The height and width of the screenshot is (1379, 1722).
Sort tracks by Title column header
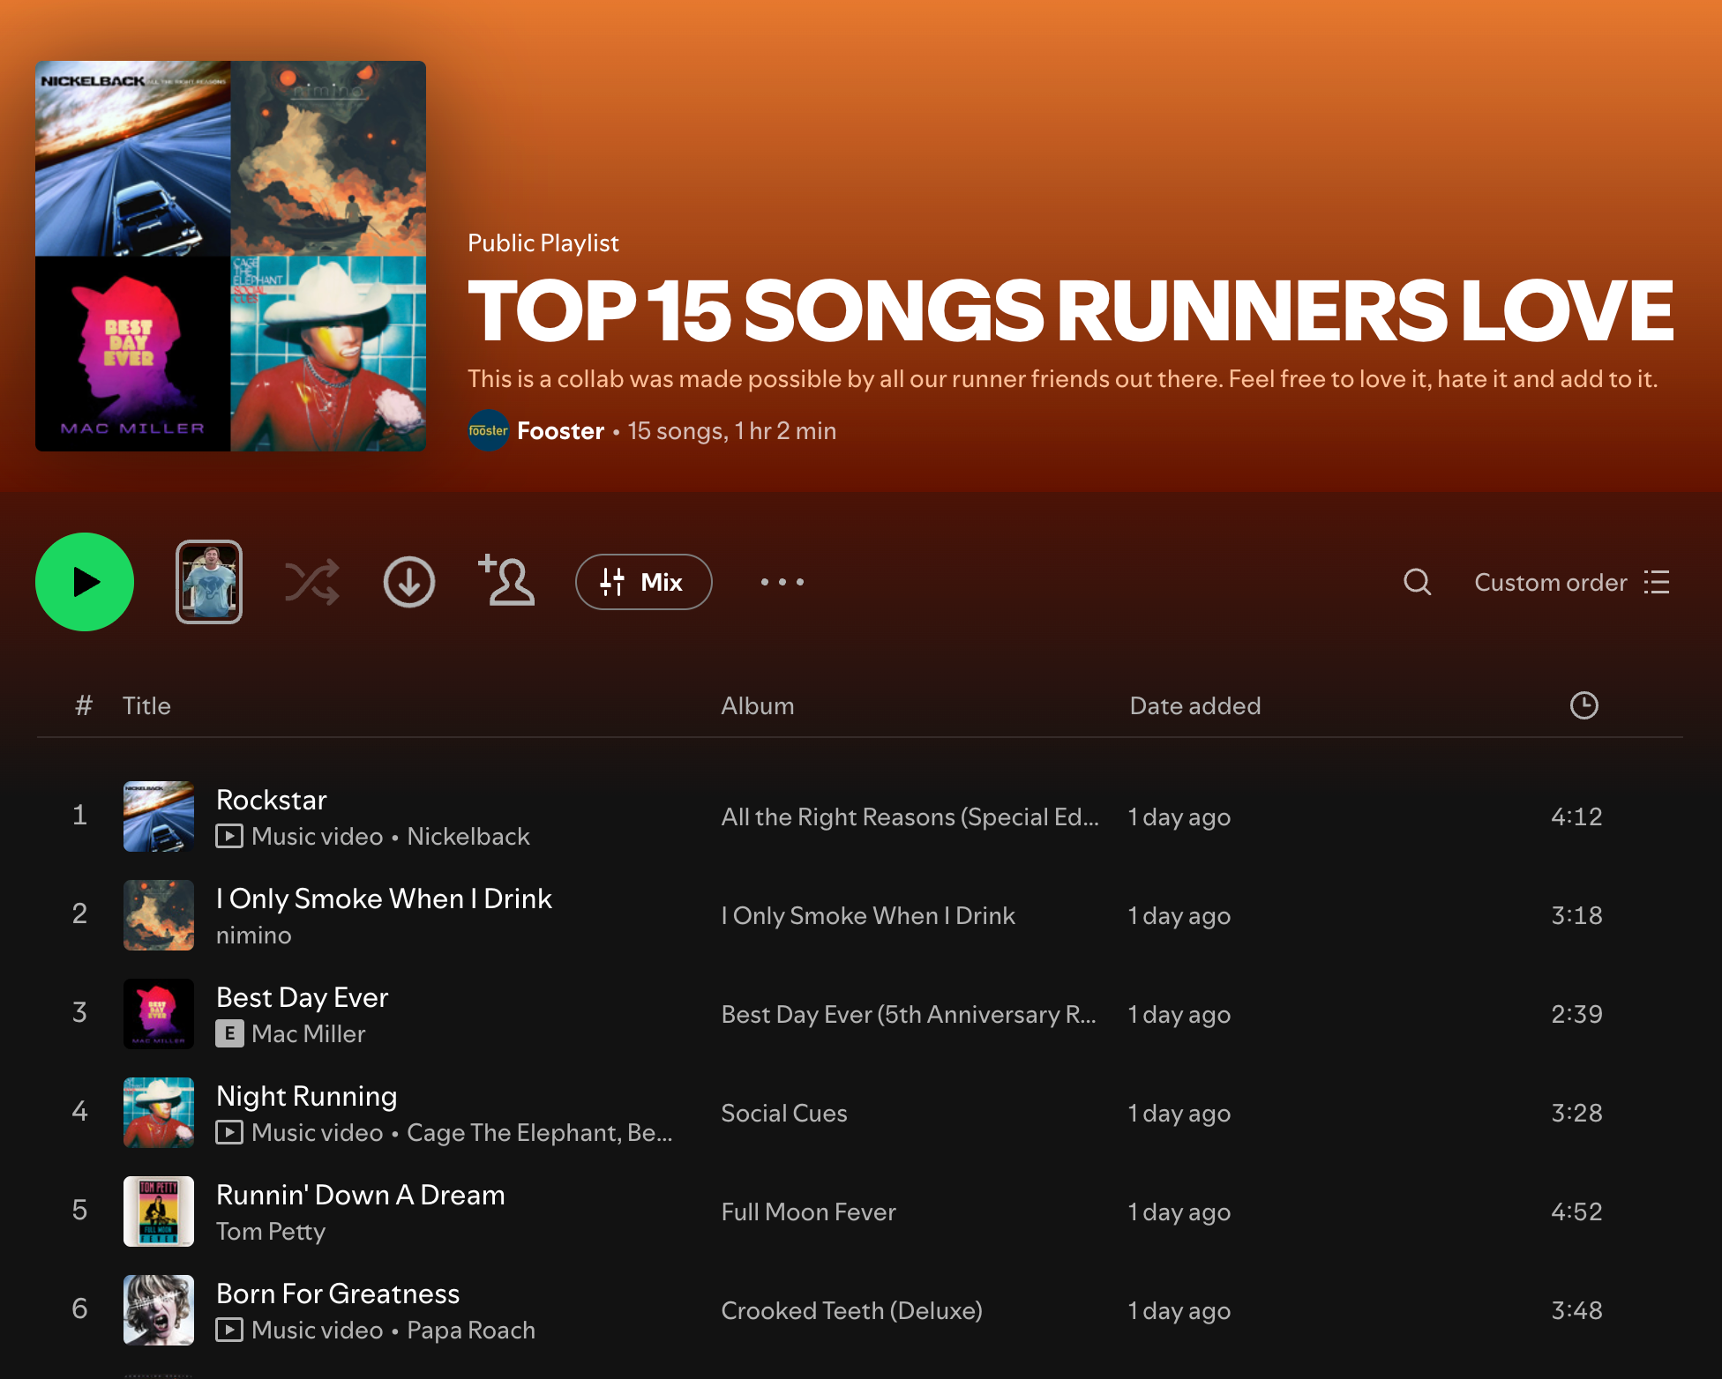[146, 705]
